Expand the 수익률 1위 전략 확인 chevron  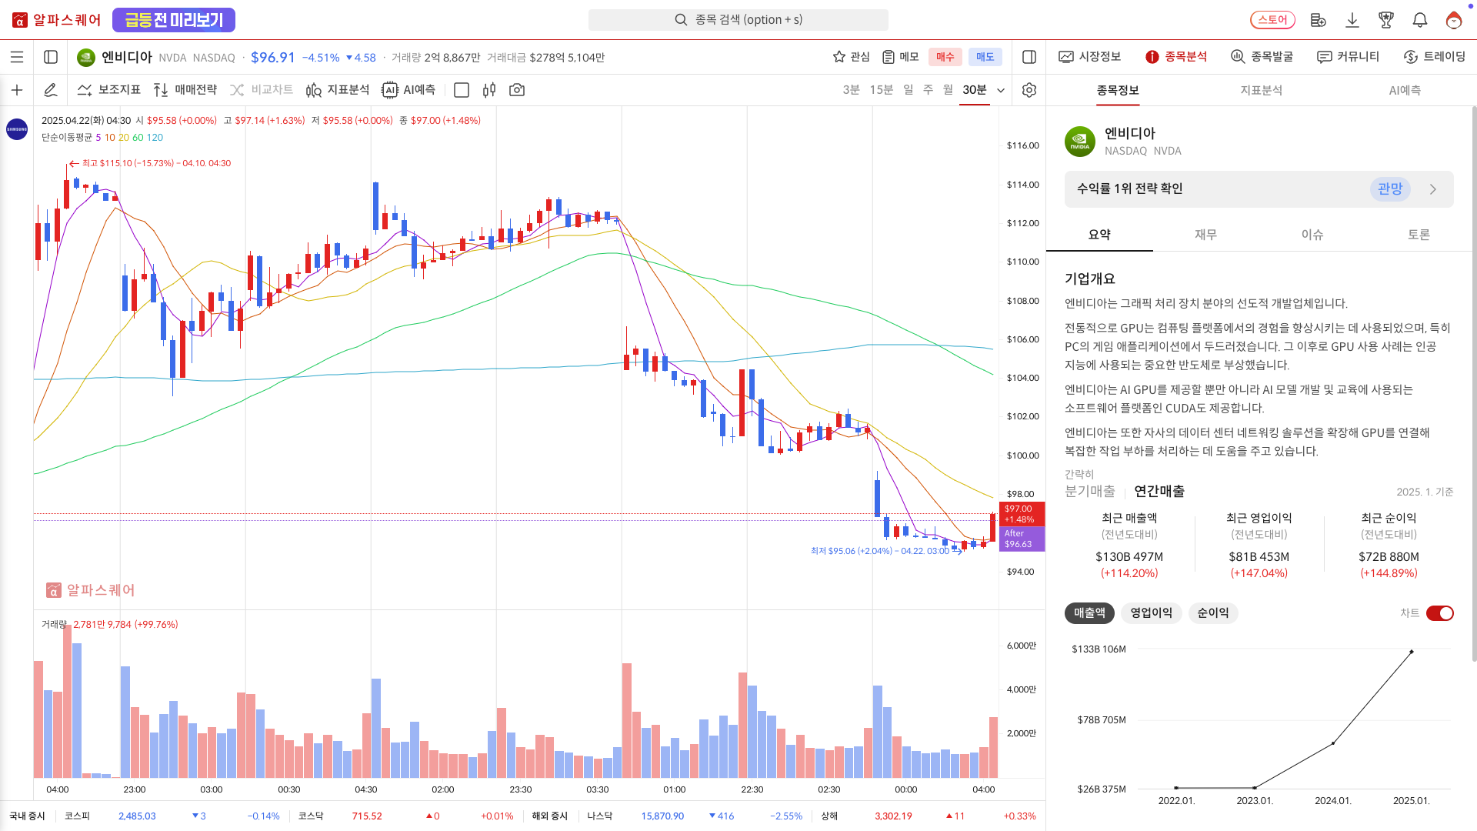(1433, 189)
